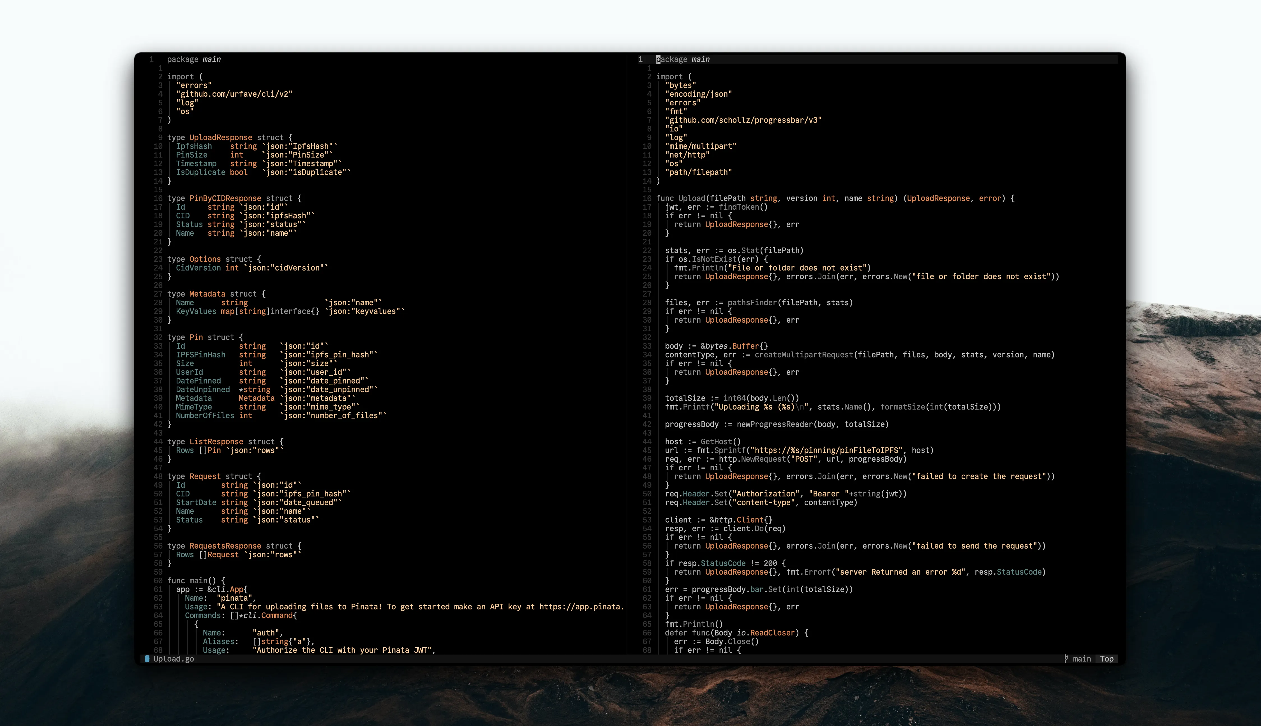Screen dimensions: 1261x726
Task: Click the main branch name in the statusline
Action: [x=1082, y=659]
